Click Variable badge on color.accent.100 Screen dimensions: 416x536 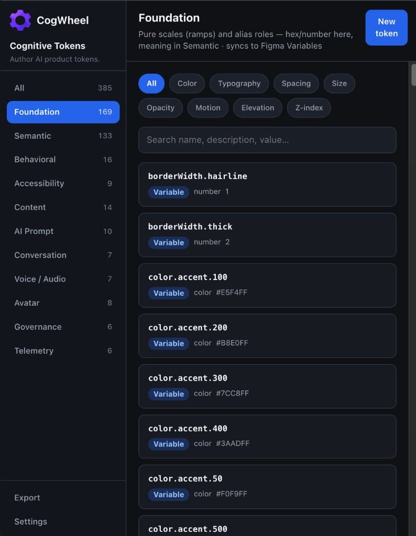click(169, 293)
